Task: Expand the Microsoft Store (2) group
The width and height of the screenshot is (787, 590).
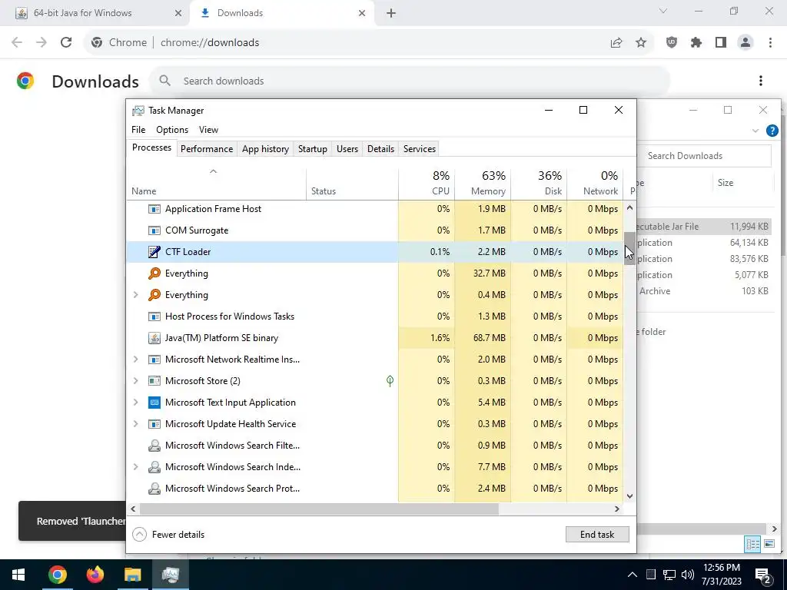Action: pyautogui.click(x=135, y=381)
